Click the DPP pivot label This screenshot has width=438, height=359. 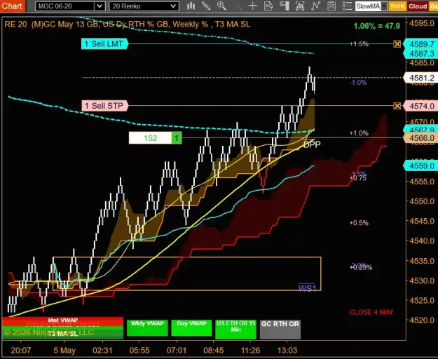[x=312, y=144]
